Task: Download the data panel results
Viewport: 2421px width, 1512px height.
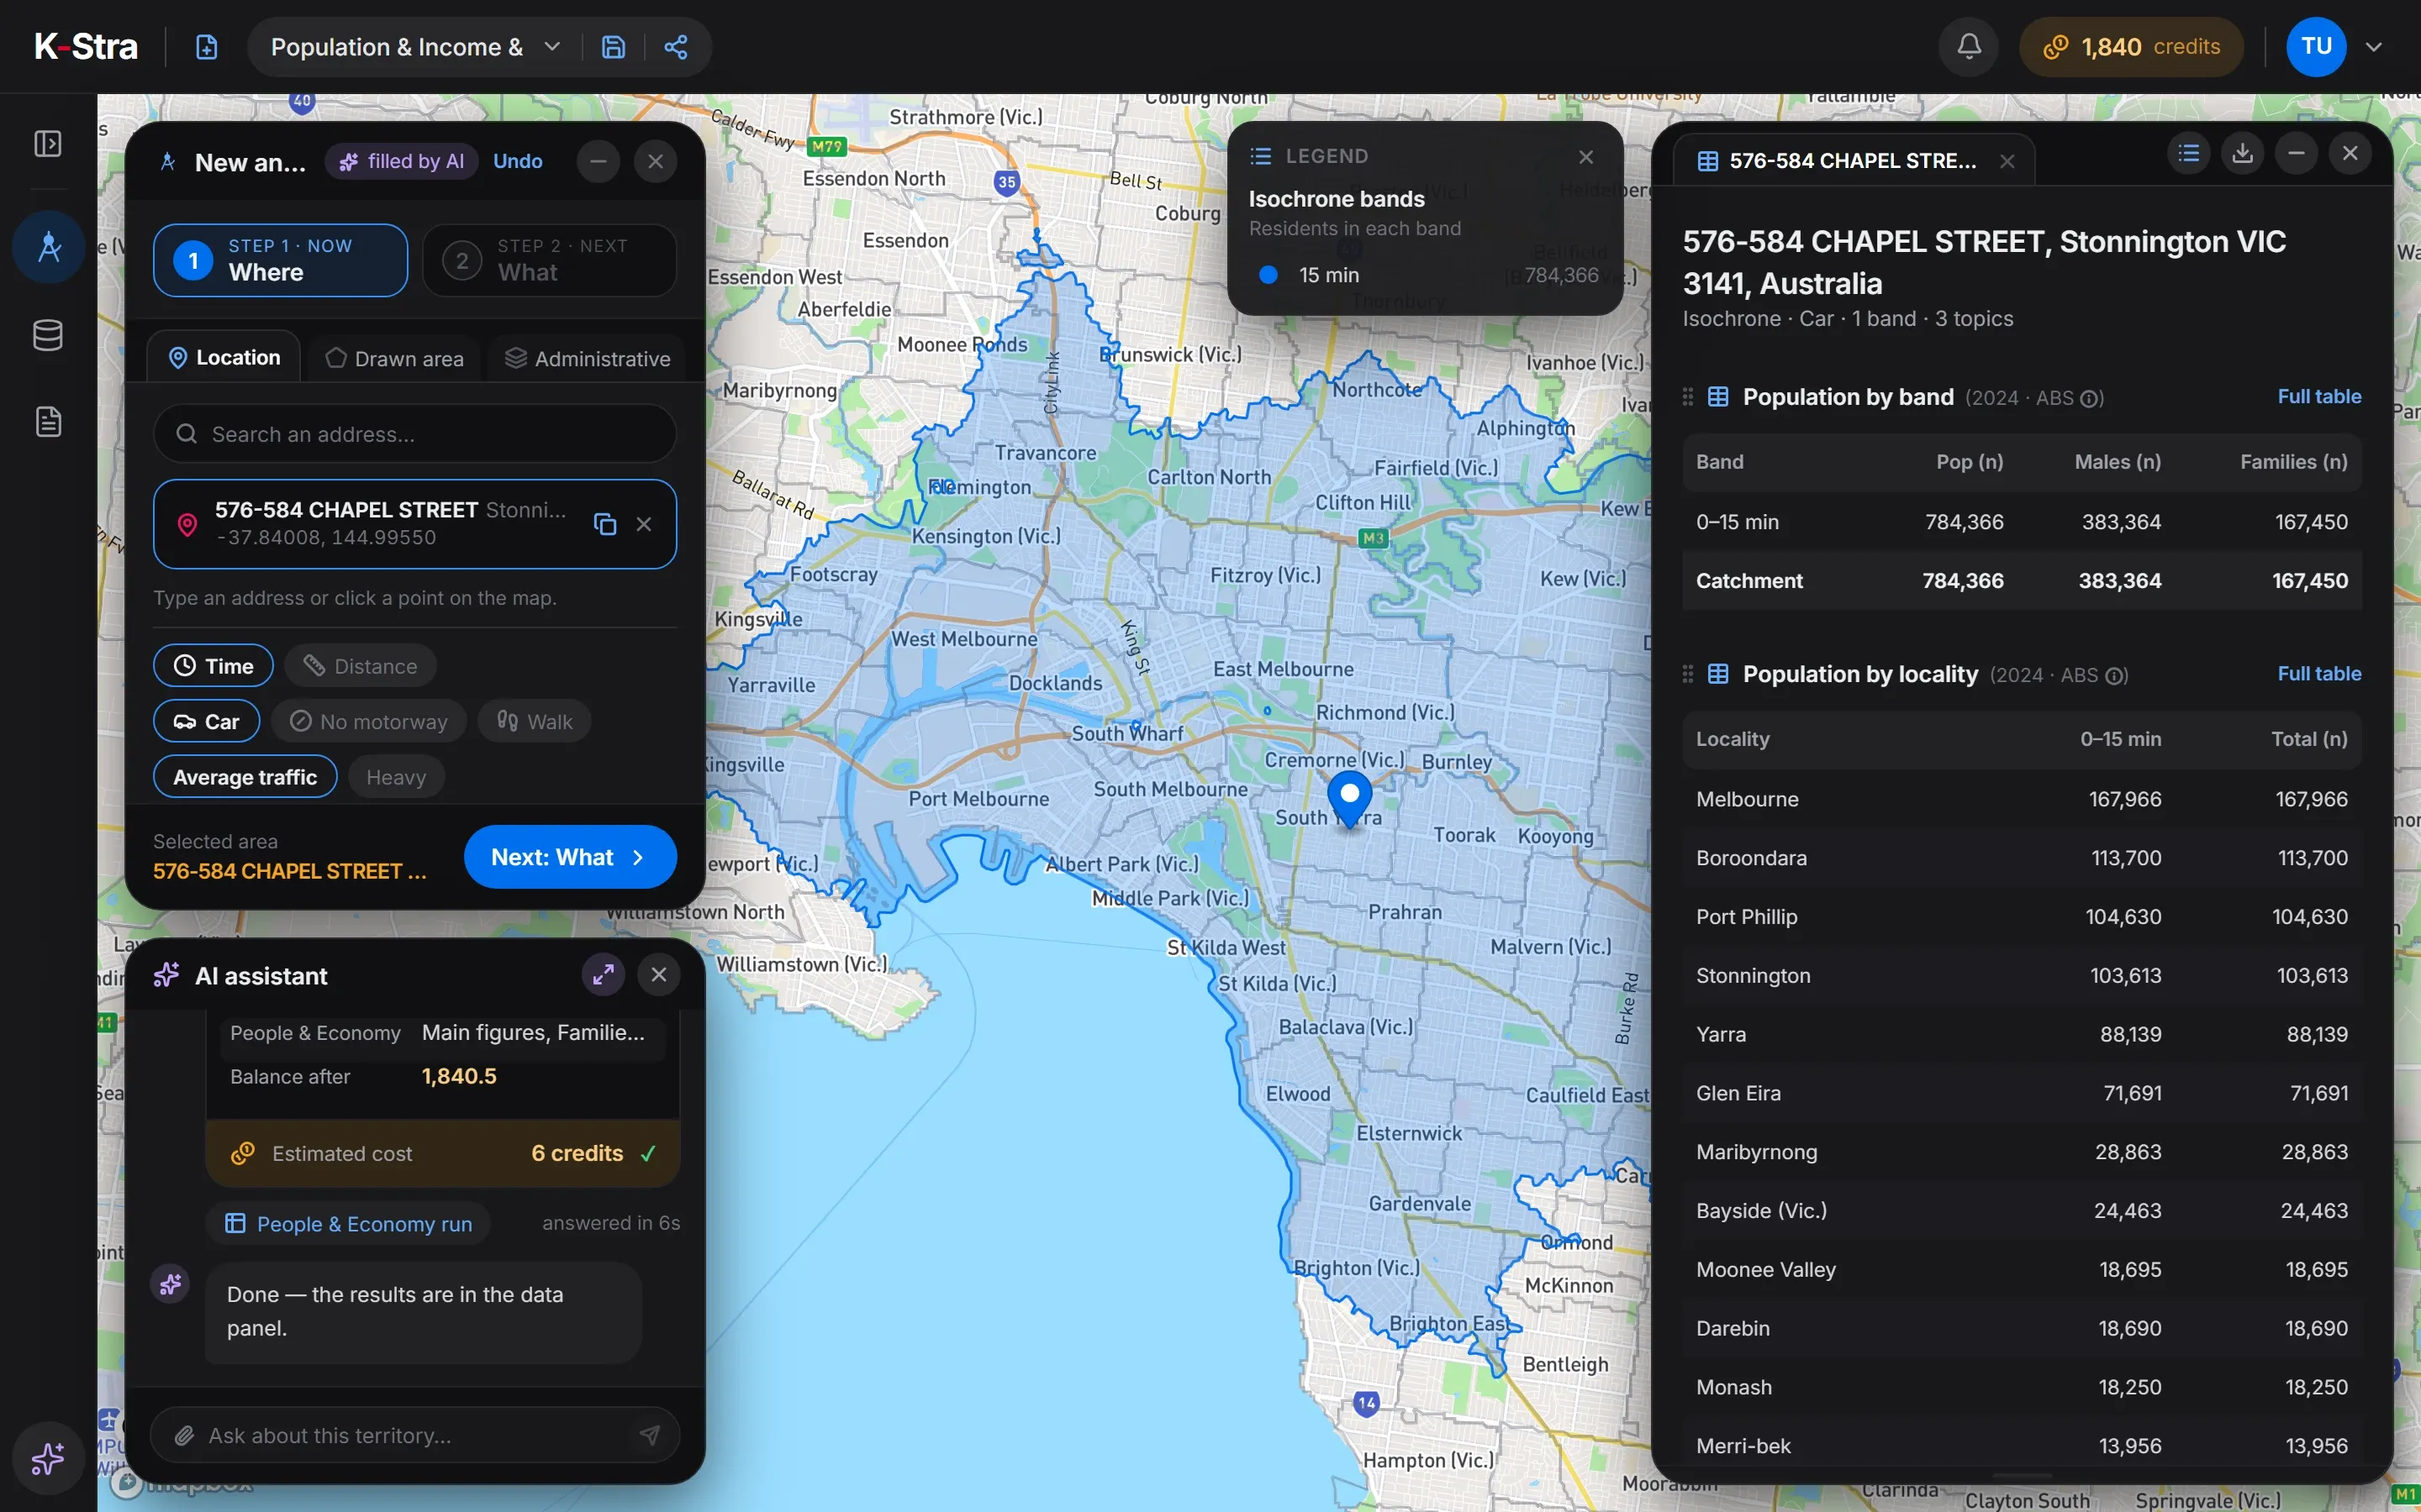Action: point(2243,153)
